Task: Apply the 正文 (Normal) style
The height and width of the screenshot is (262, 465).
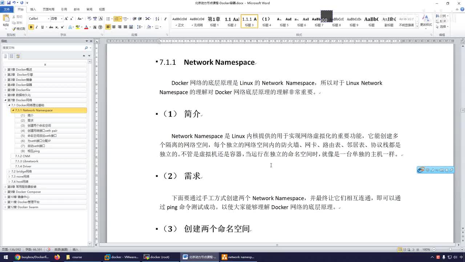Action: point(179,21)
